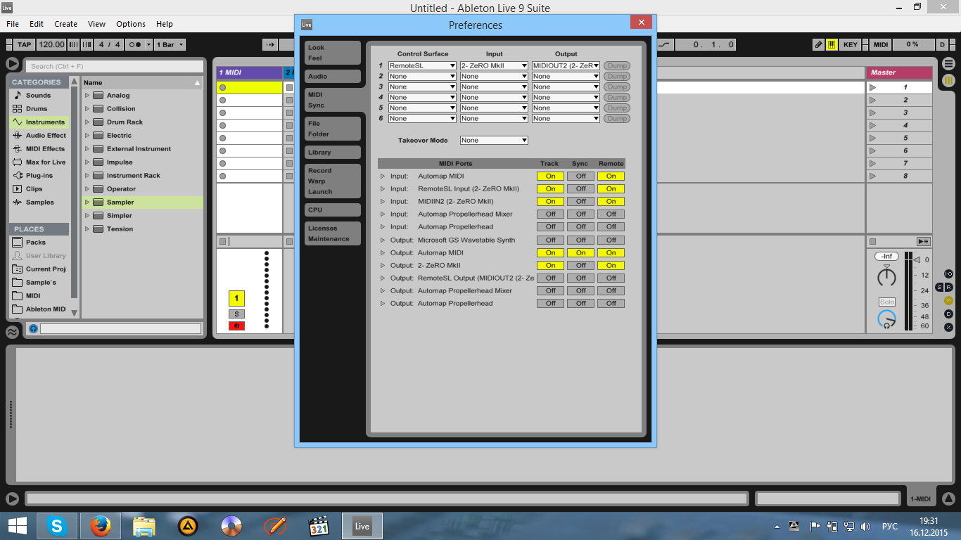Toggle Track for Input Automap MIDI
The width and height of the screenshot is (961, 540).
pyautogui.click(x=550, y=176)
